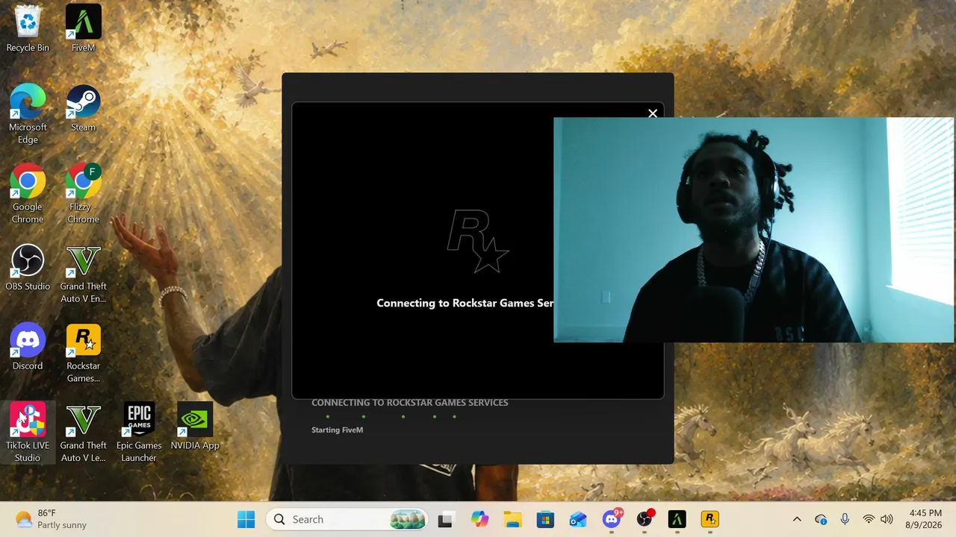The image size is (956, 537).
Task: Close the Rockstar Games connecting dialog
Action: [653, 113]
